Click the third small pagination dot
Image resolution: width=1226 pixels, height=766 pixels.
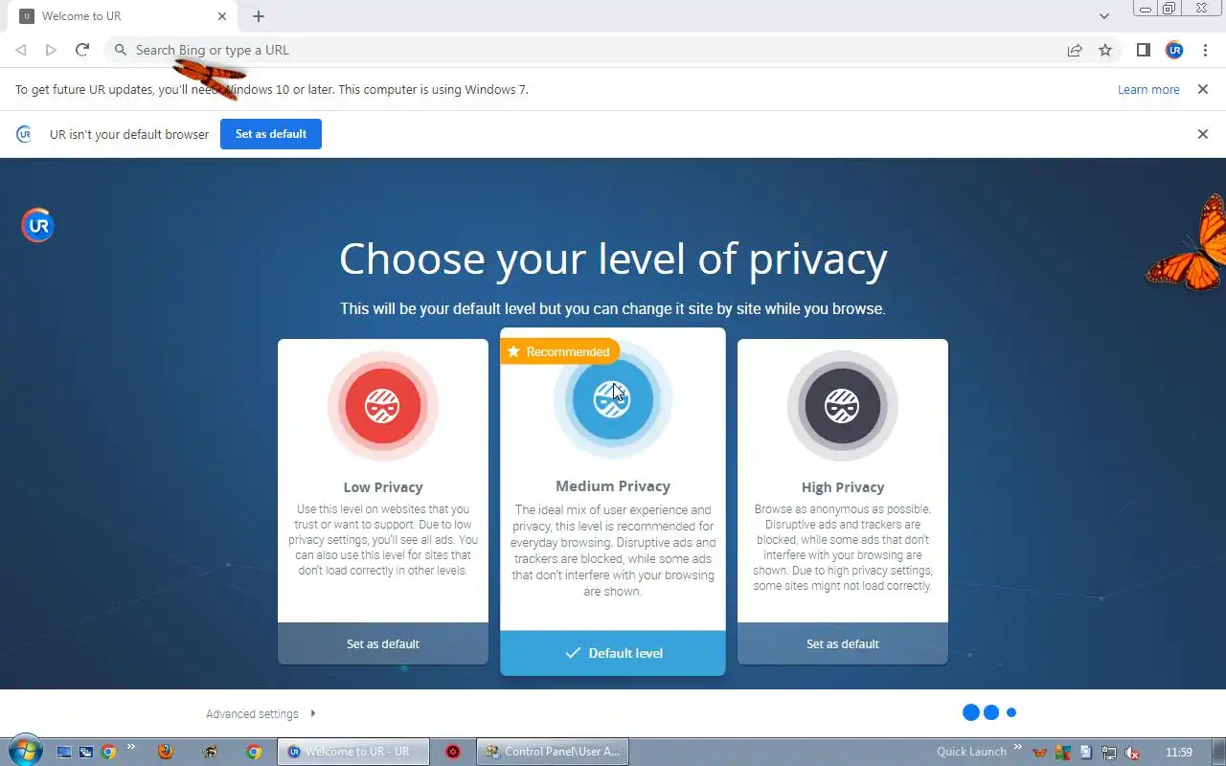(1011, 712)
